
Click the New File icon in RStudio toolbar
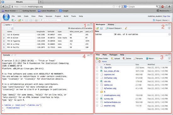coord(13,20)
